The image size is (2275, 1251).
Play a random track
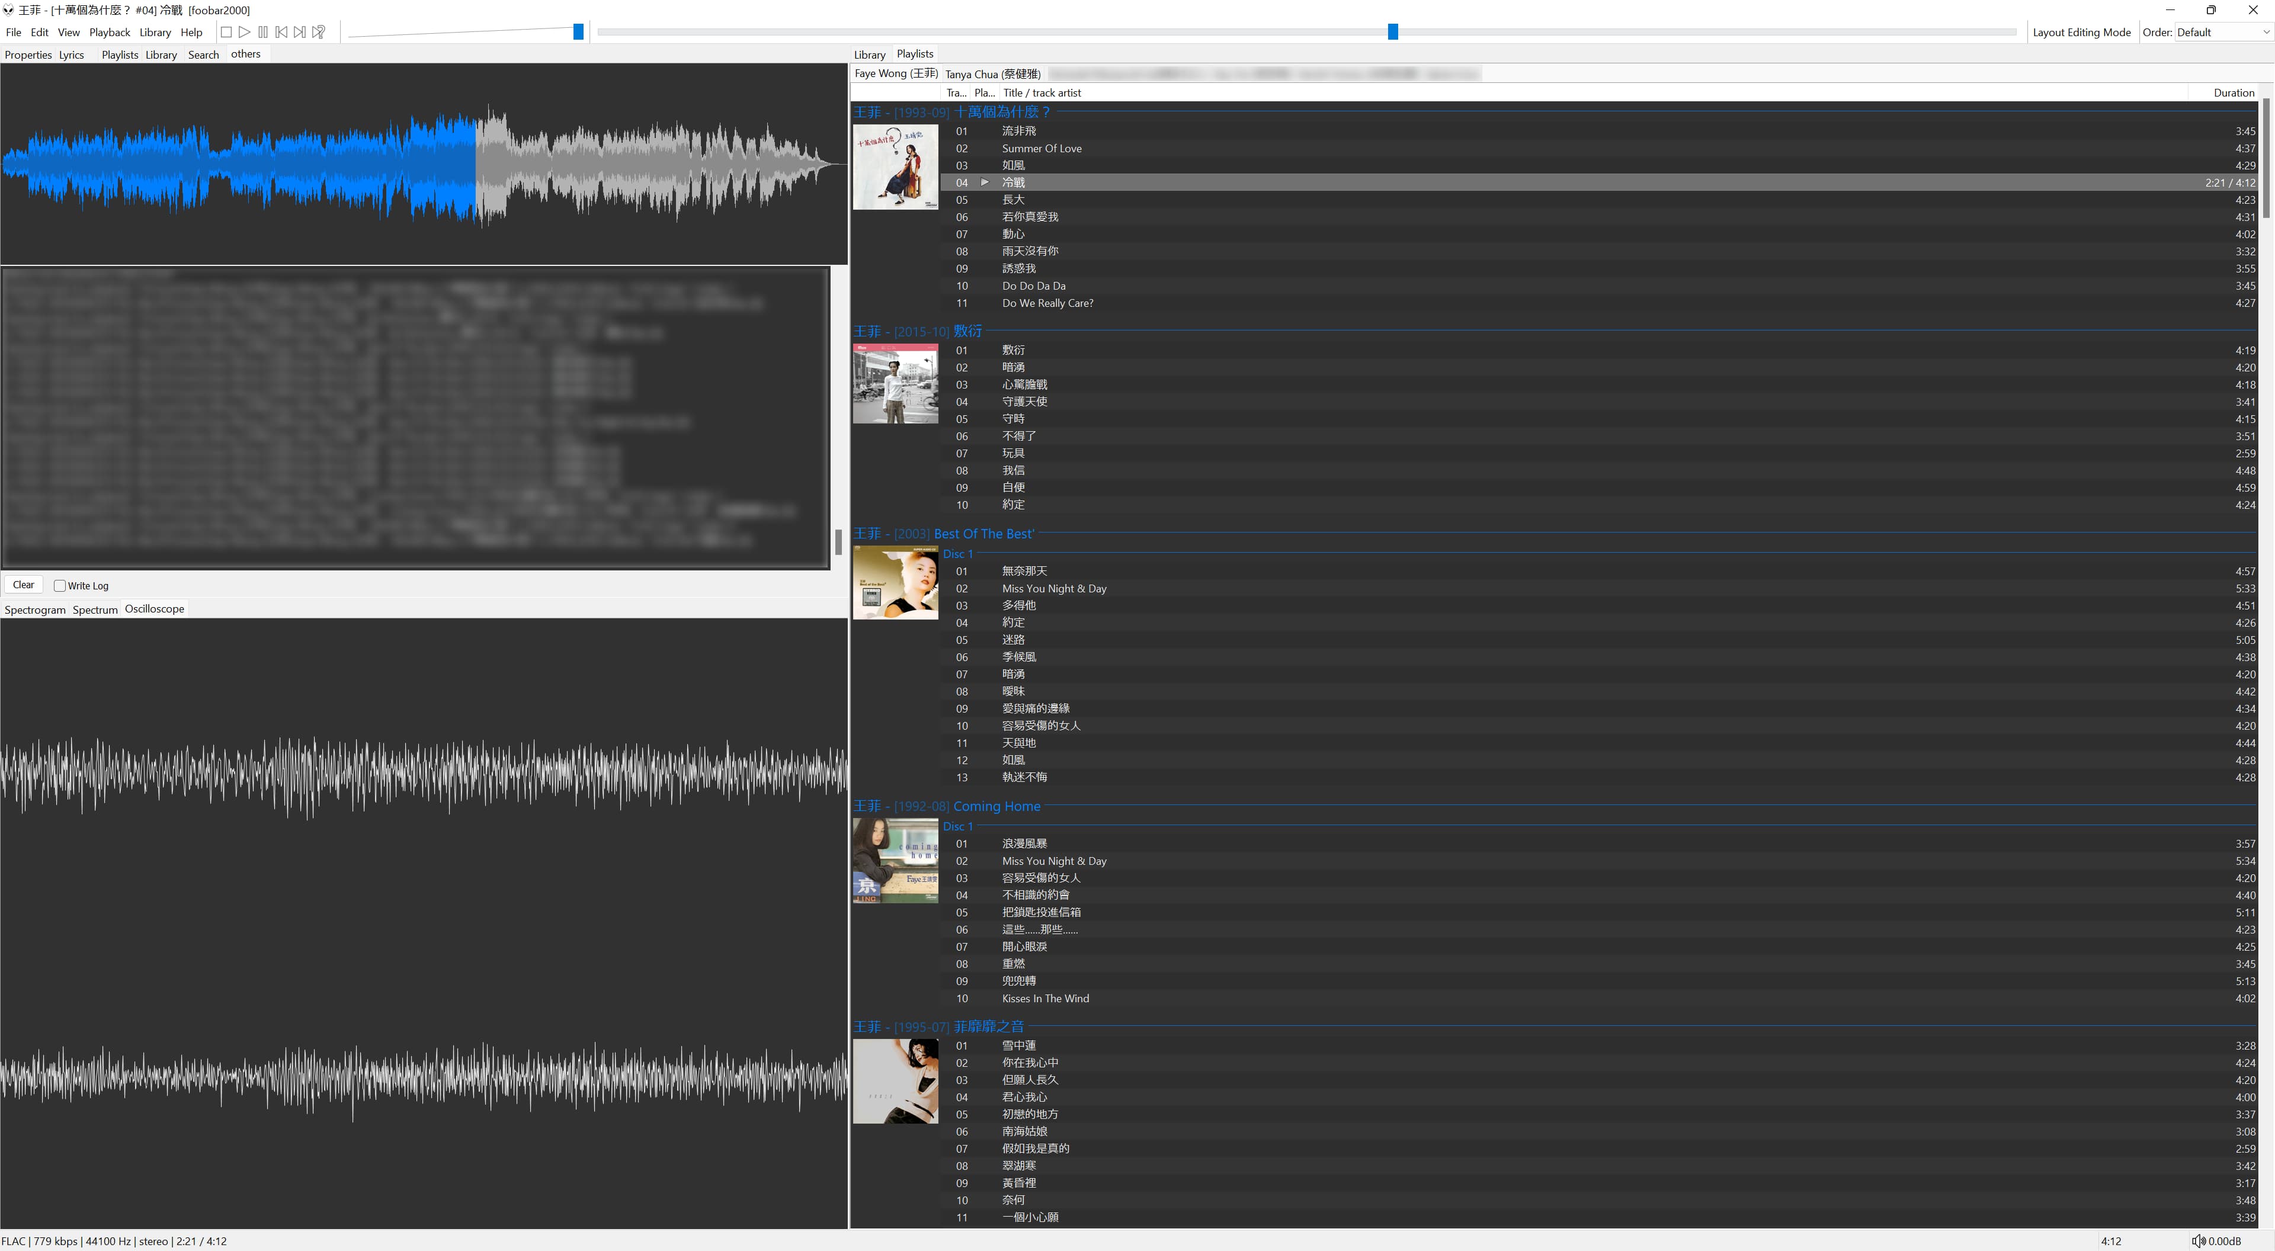pyautogui.click(x=319, y=32)
